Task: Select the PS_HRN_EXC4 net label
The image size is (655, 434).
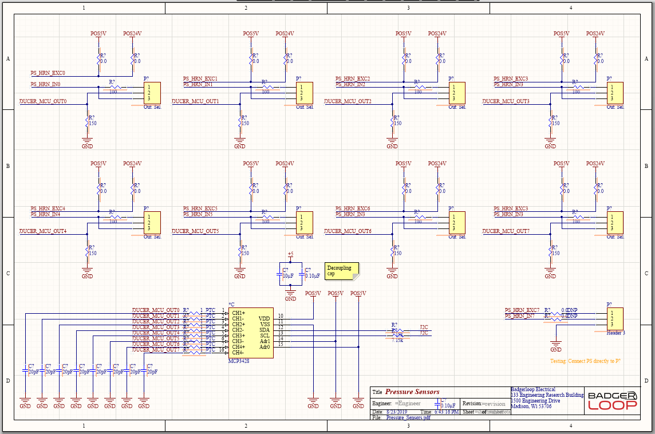Action: [x=48, y=208]
